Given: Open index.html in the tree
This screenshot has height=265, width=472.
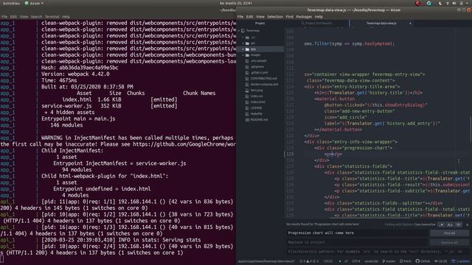Looking at the screenshot, I should tap(257, 102).
